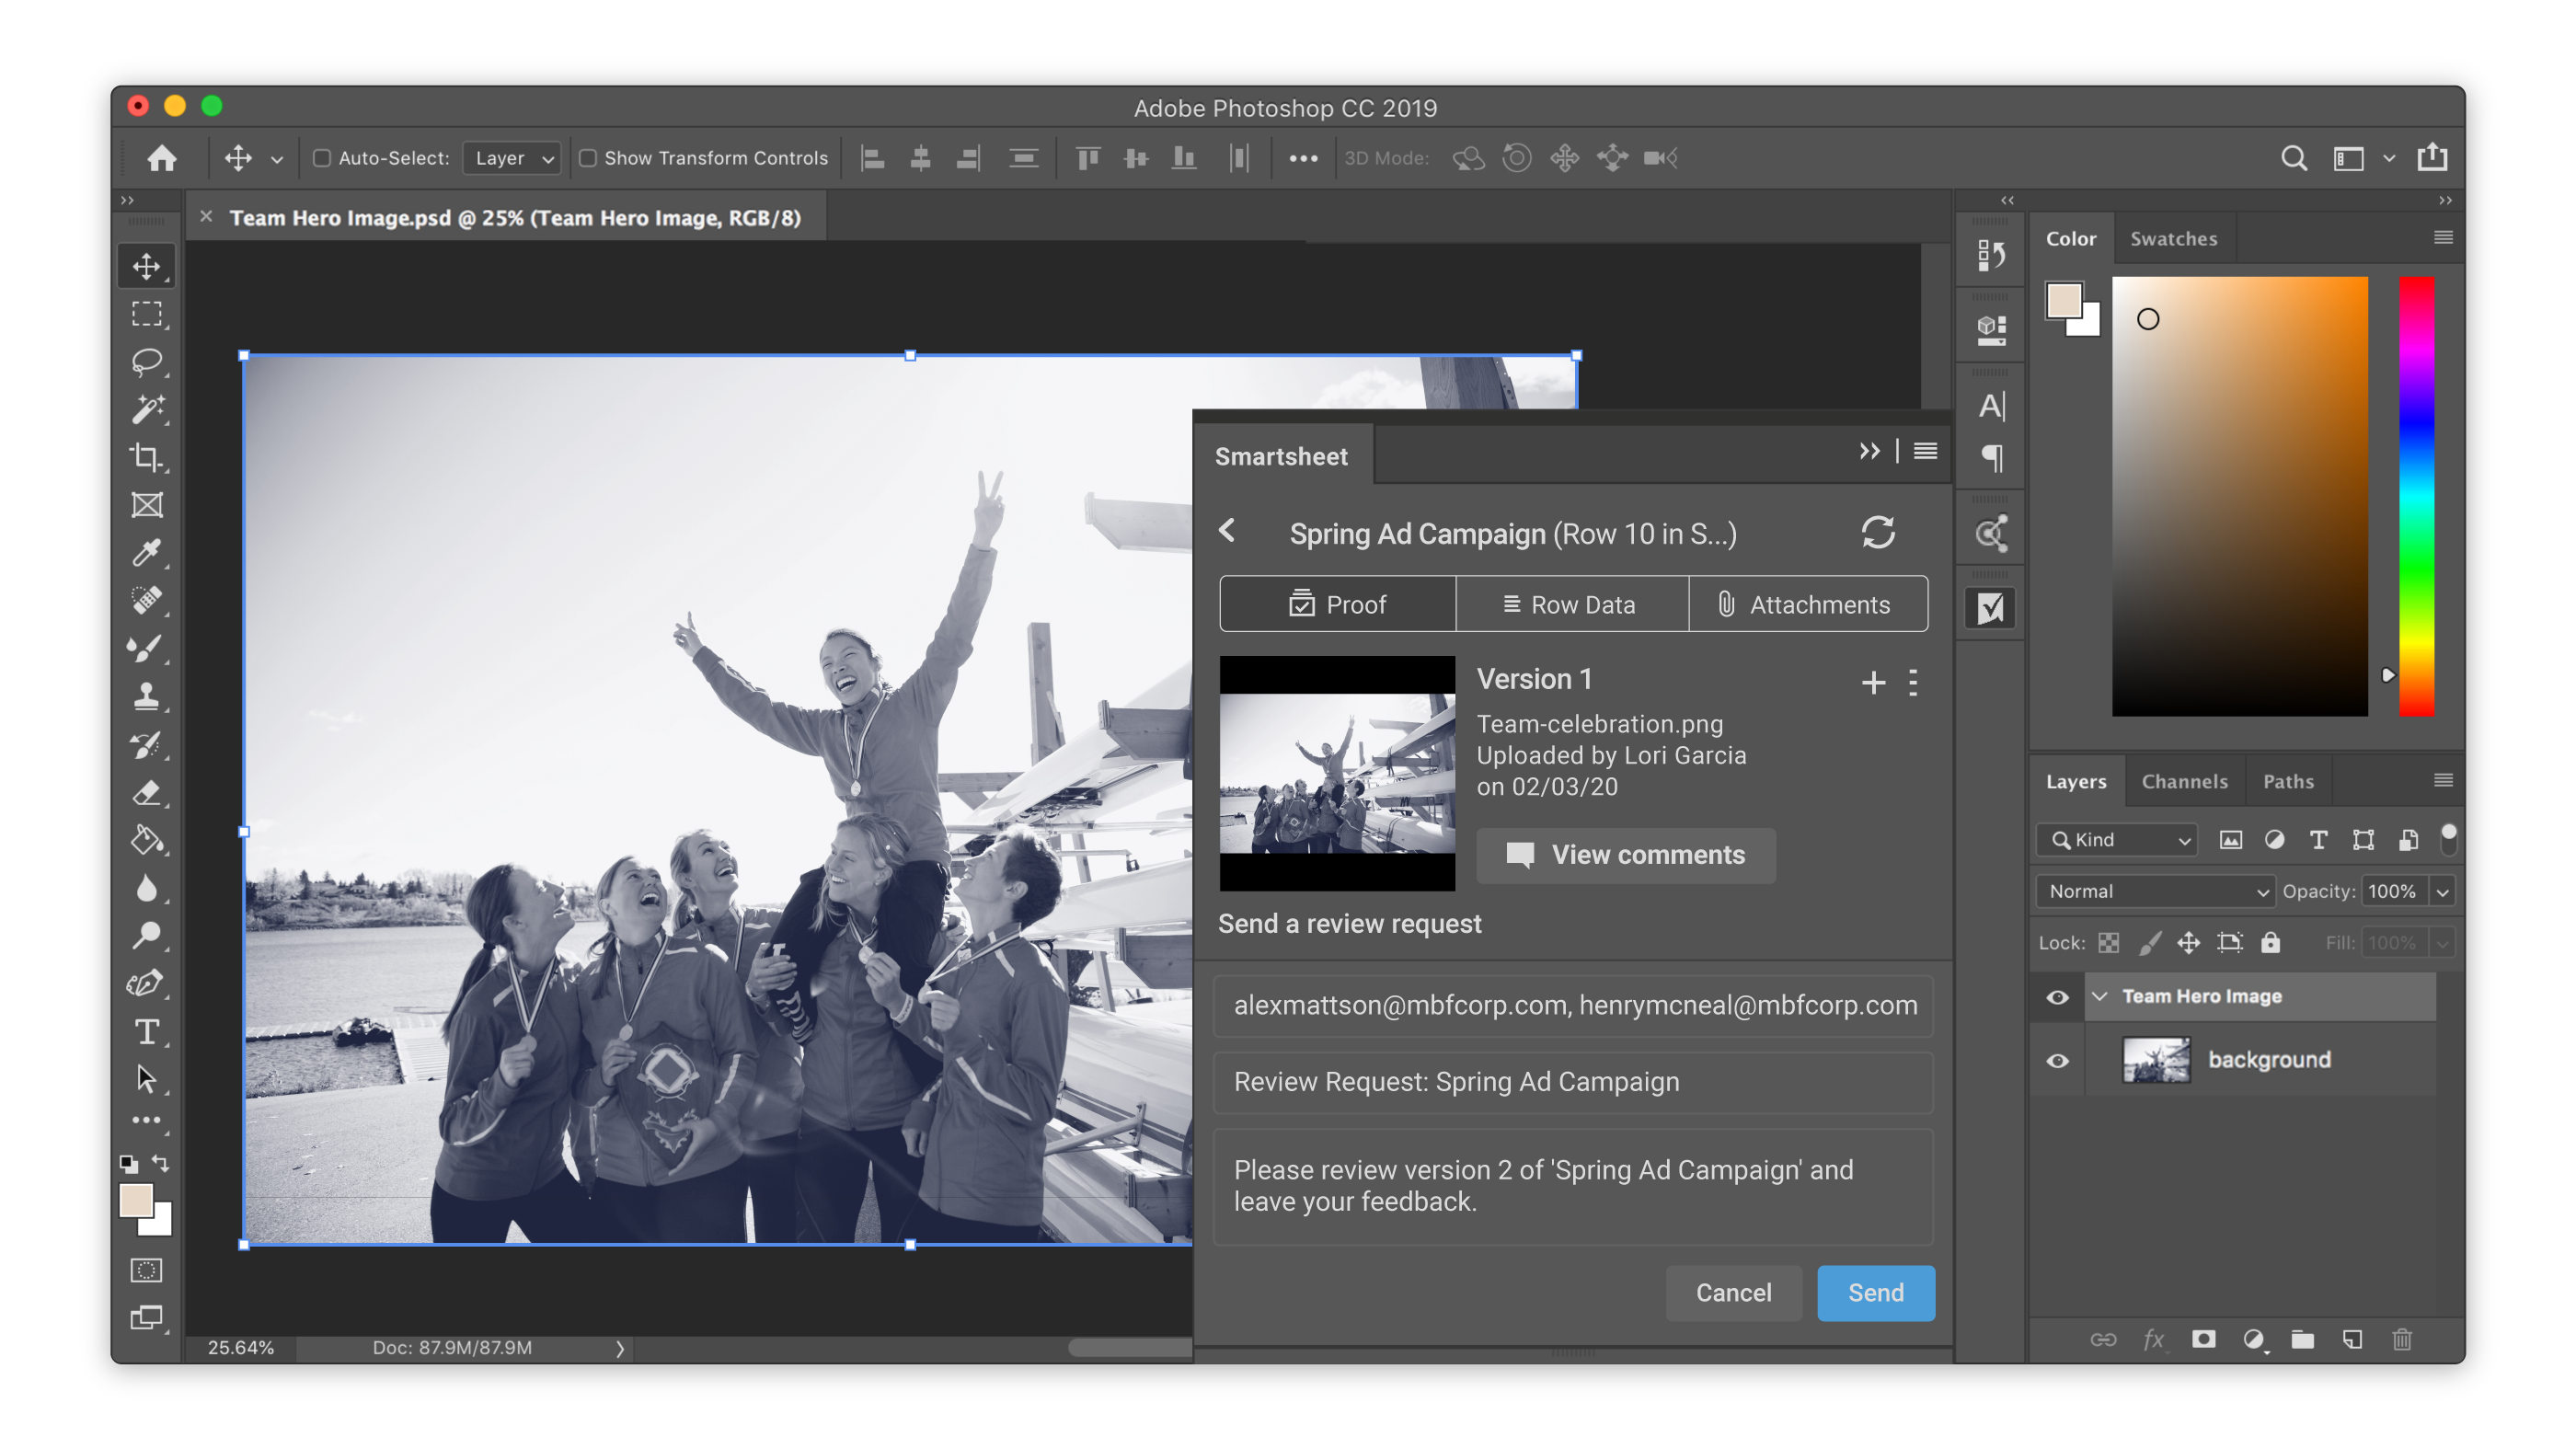Screen dimensions: 2576x1449
Task: Delete layer with trash icon
Action: [2401, 1339]
